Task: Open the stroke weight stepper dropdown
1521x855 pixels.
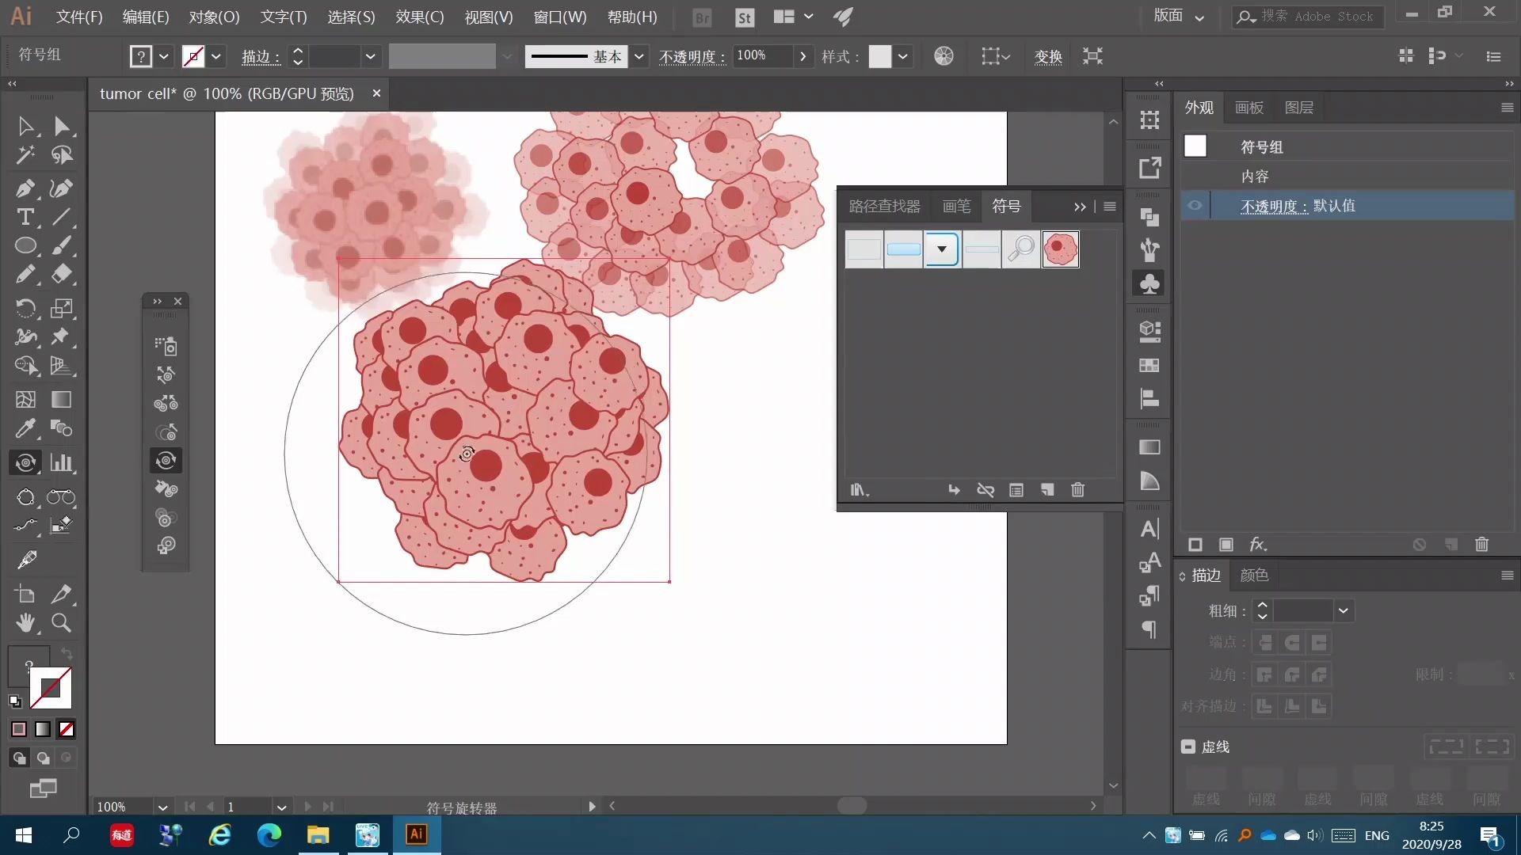Action: pos(1344,610)
